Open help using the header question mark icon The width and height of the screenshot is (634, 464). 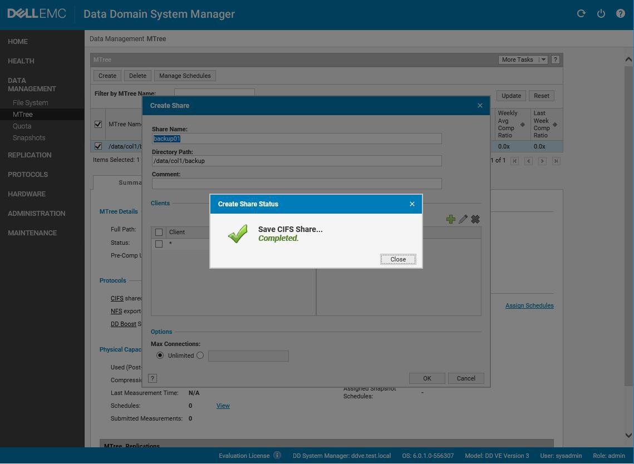pos(620,13)
